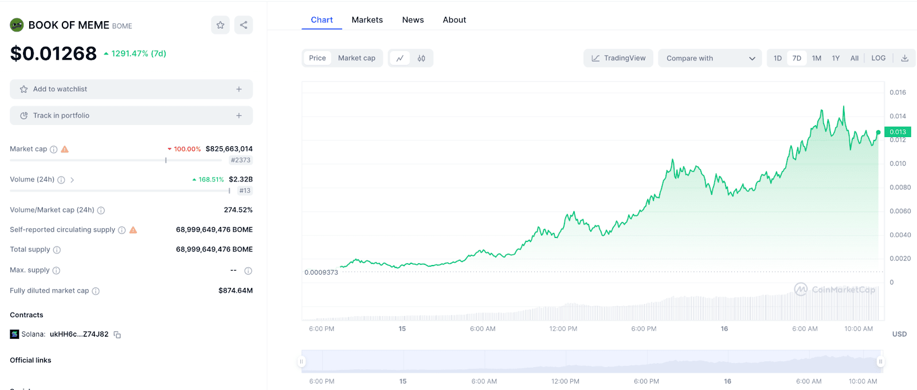Select the Market cap chart toggle
The width and height of the screenshot is (917, 390).
point(356,58)
